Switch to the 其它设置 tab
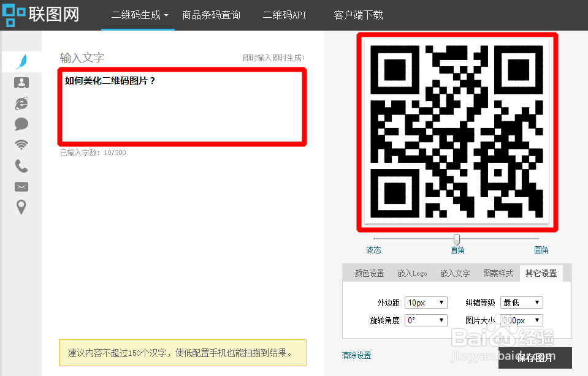Viewport: 588px width, 376px height. pyautogui.click(x=541, y=273)
